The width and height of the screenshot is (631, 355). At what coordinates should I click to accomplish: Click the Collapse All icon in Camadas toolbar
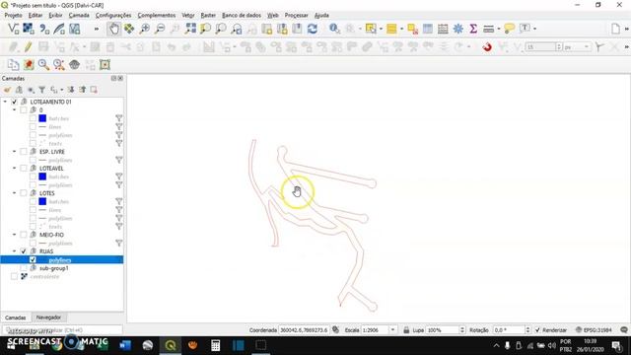[x=83, y=90]
